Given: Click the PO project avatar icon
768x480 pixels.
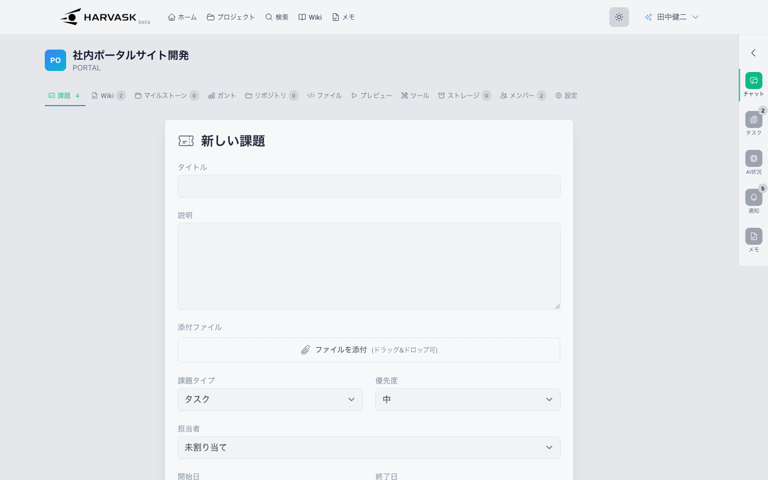Looking at the screenshot, I should [x=55, y=60].
